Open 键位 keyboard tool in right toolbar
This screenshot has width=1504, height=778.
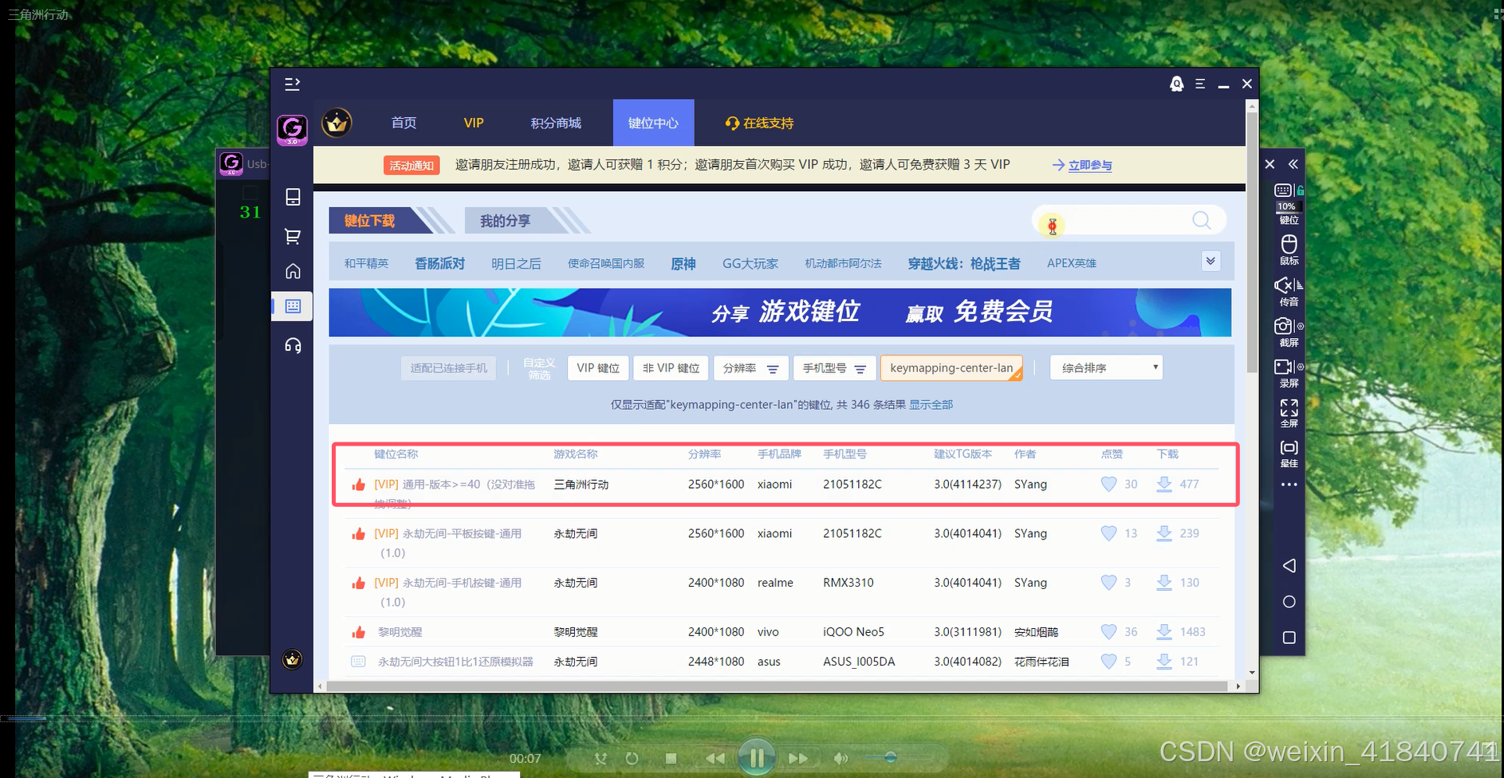[1283, 191]
